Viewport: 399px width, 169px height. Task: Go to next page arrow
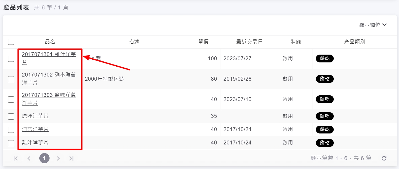[x=58, y=158]
